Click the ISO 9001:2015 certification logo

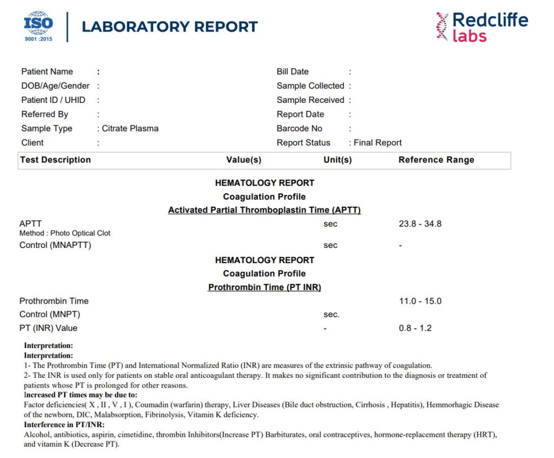tap(38, 27)
